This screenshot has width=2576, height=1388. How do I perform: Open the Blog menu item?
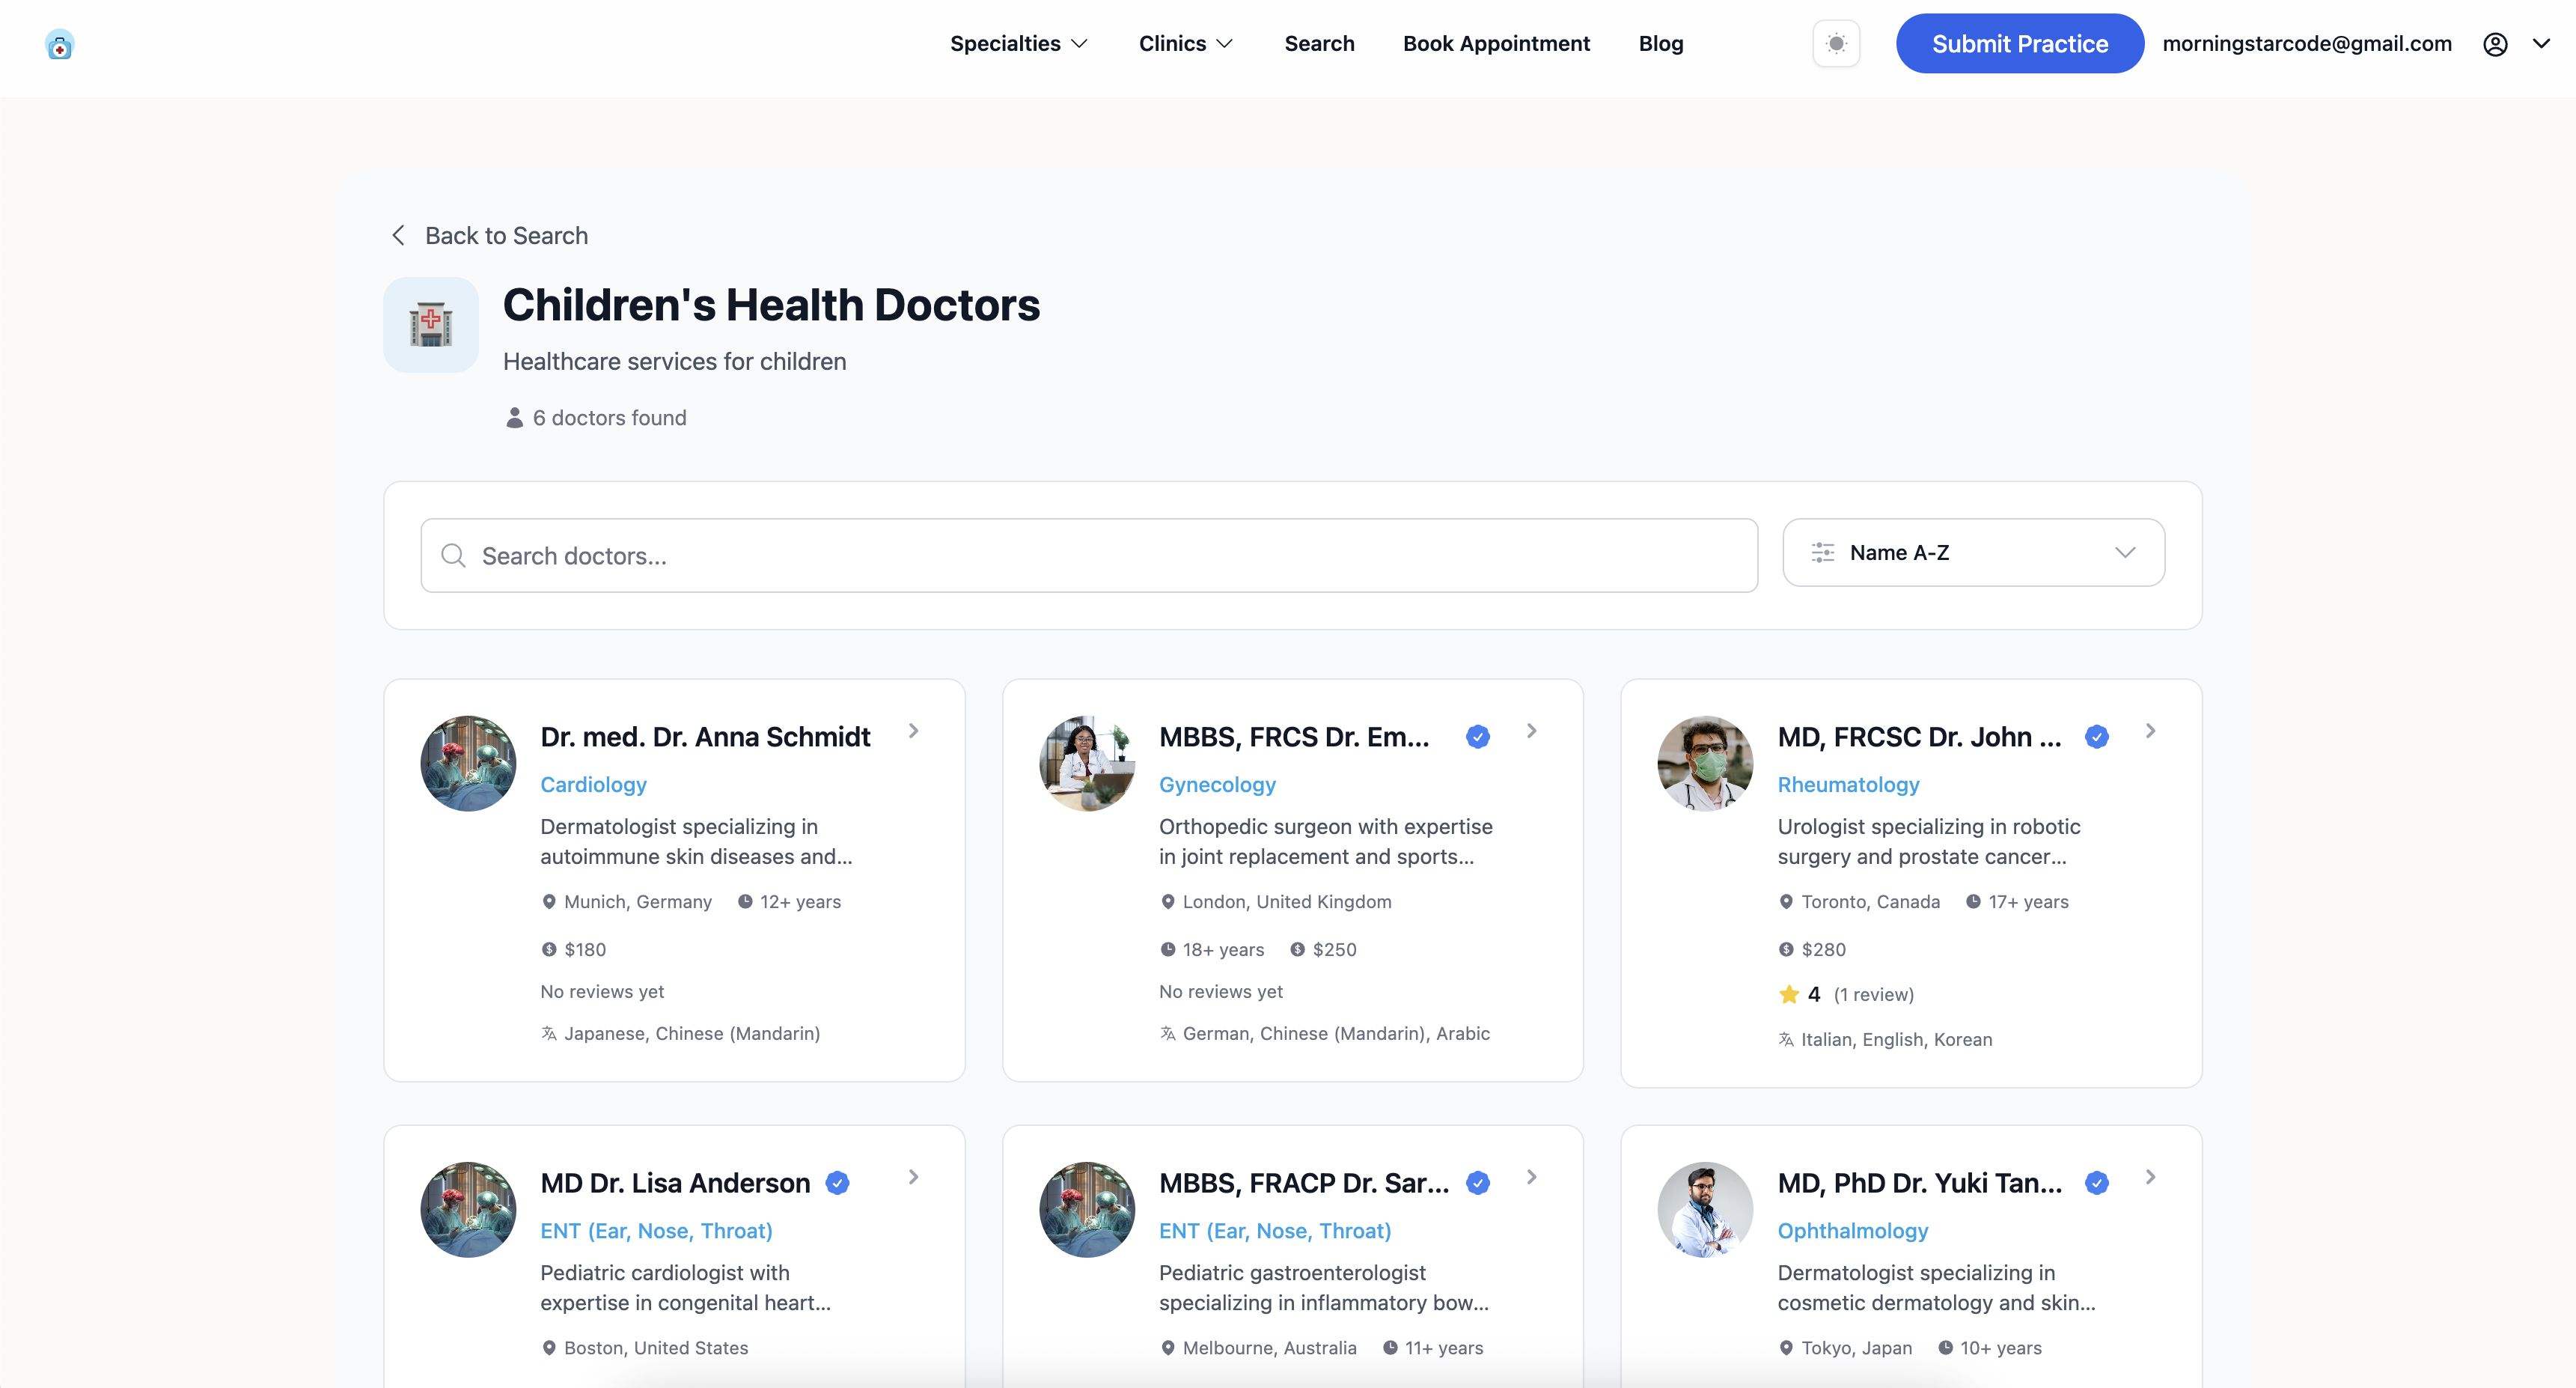[1661, 44]
